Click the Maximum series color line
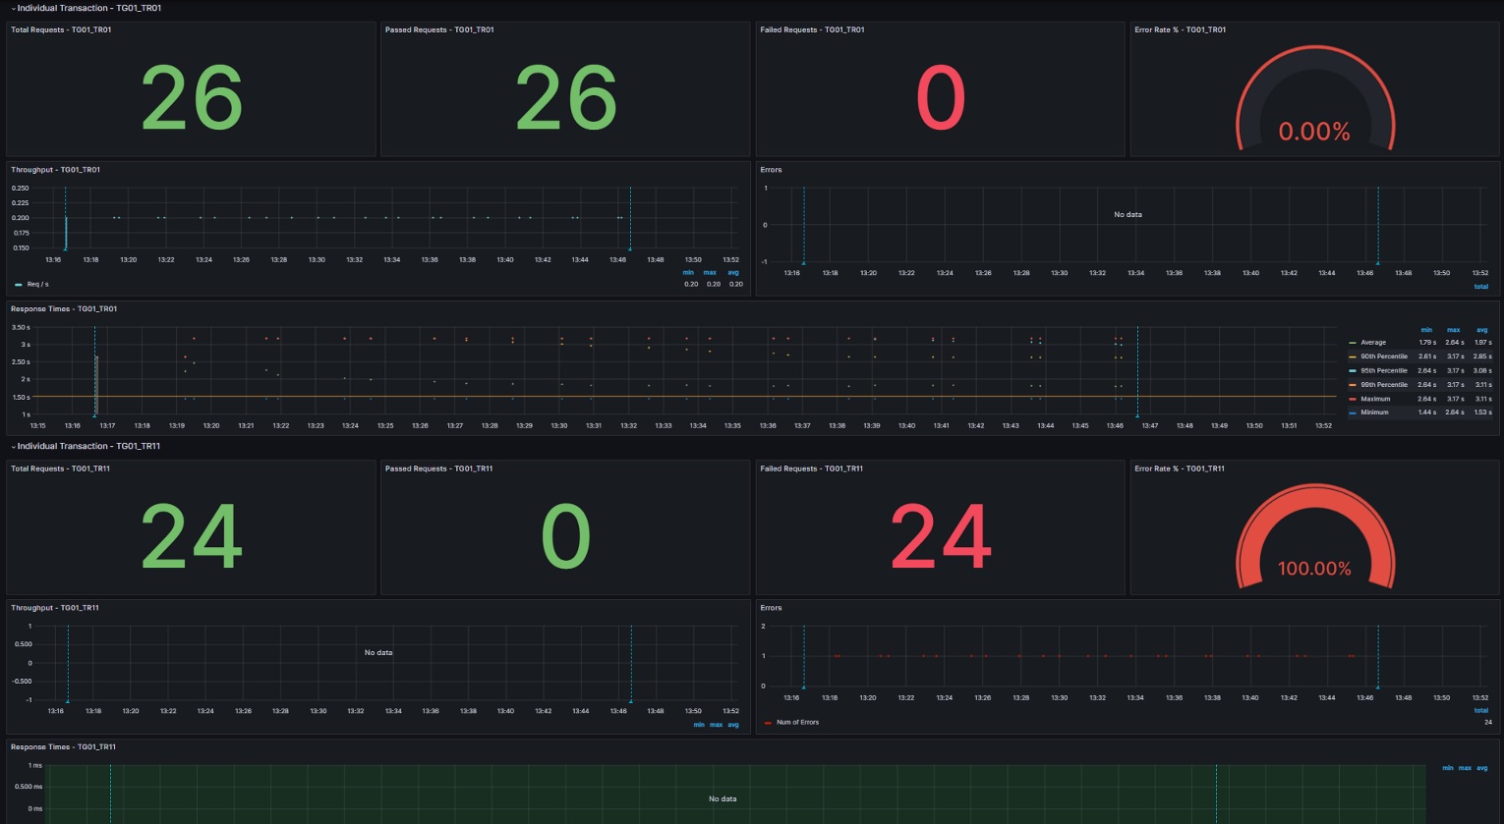Viewport: 1504px width, 824px height. [x=1353, y=399]
